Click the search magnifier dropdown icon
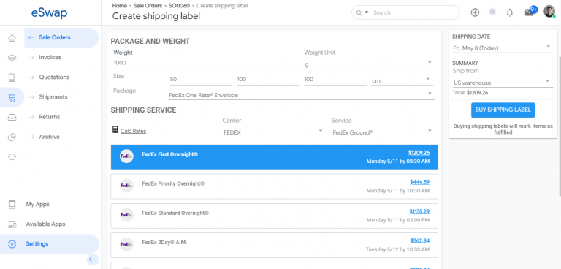Image resolution: width=561 pixels, height=269 pixels. (x=362, y=13)
